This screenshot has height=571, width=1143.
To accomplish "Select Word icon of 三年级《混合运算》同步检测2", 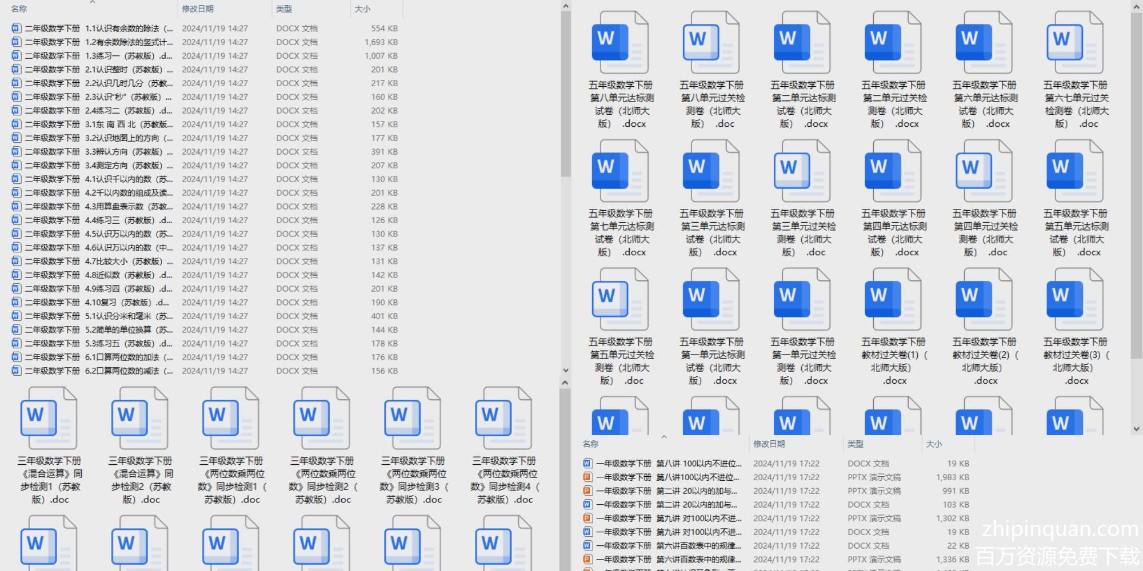I will pyautogui.click(x=140, y=419).
